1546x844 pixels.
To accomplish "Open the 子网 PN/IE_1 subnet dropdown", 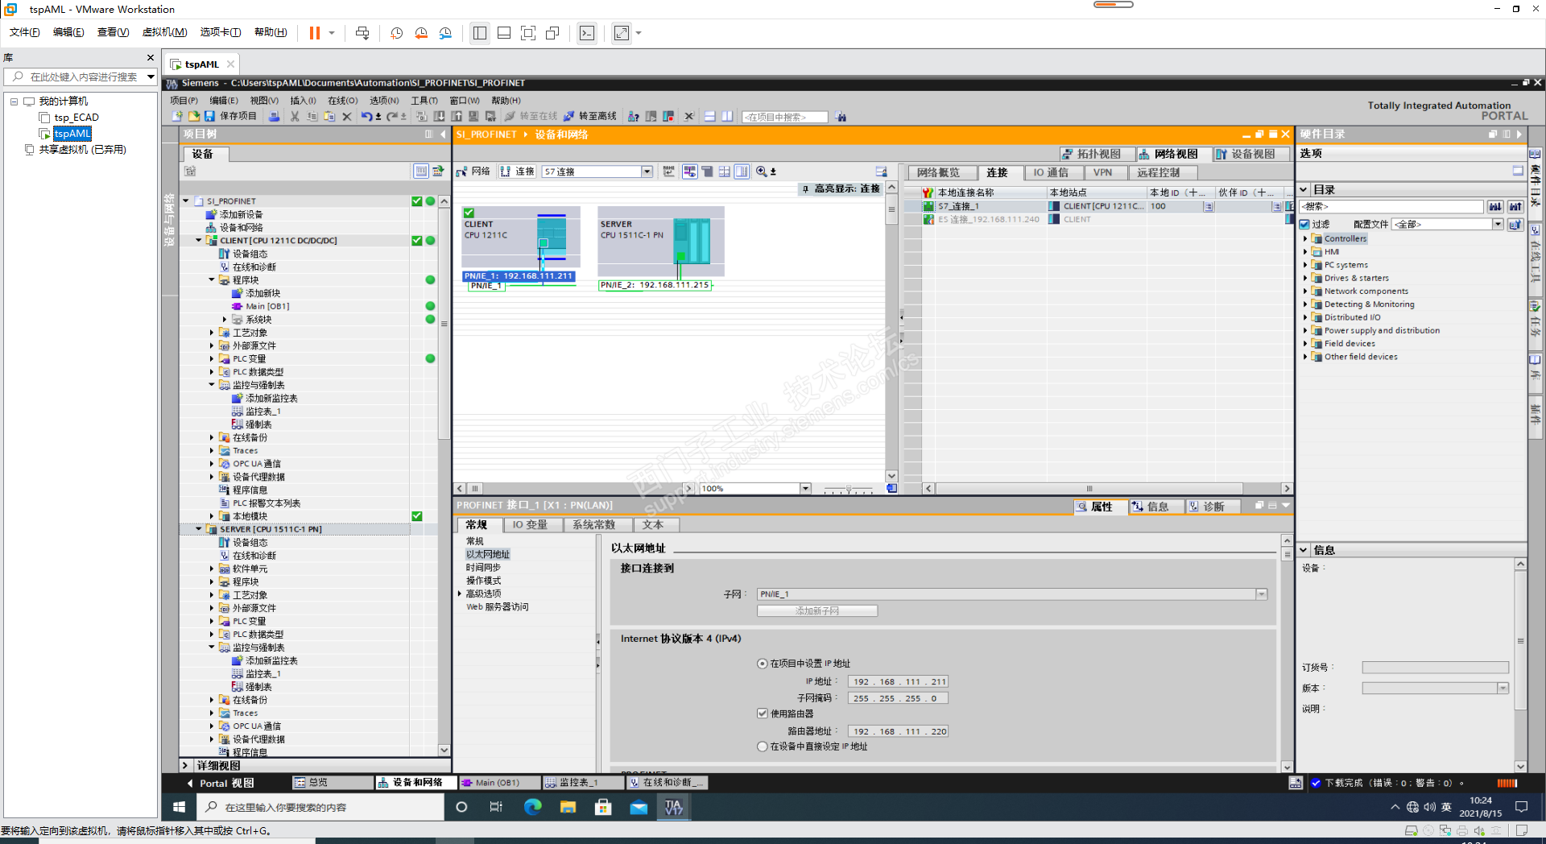I will [1261, 594].
